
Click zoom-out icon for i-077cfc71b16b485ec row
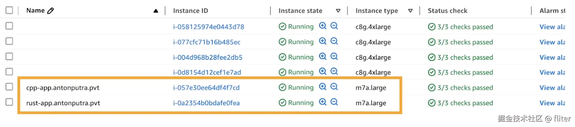[x=334, y=41]
